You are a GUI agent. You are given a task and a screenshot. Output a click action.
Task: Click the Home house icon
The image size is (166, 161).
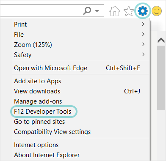pyautogui.click(x=115, y=11)
